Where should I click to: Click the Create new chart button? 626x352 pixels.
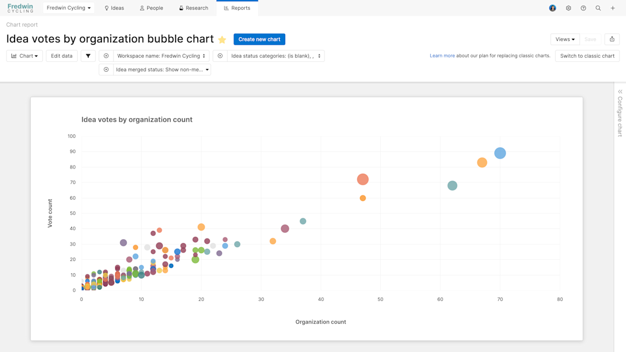coord(259,39)
